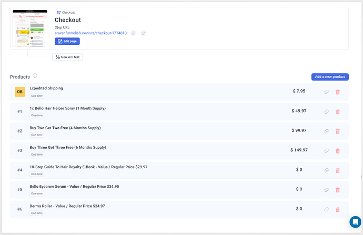Image resolution: width=363 pixels, height=235 pixels.
Task: Open the chat support widget
Action: 355,222
